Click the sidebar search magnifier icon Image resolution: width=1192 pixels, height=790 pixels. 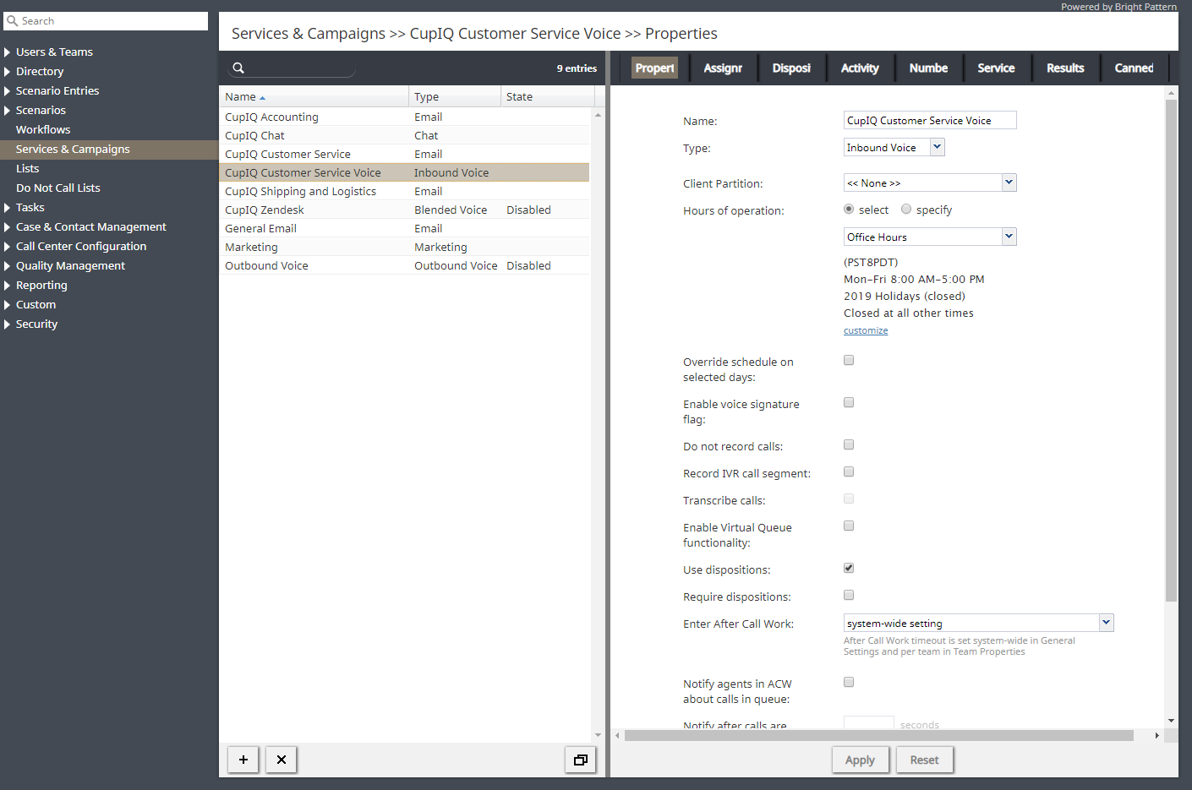13,21
